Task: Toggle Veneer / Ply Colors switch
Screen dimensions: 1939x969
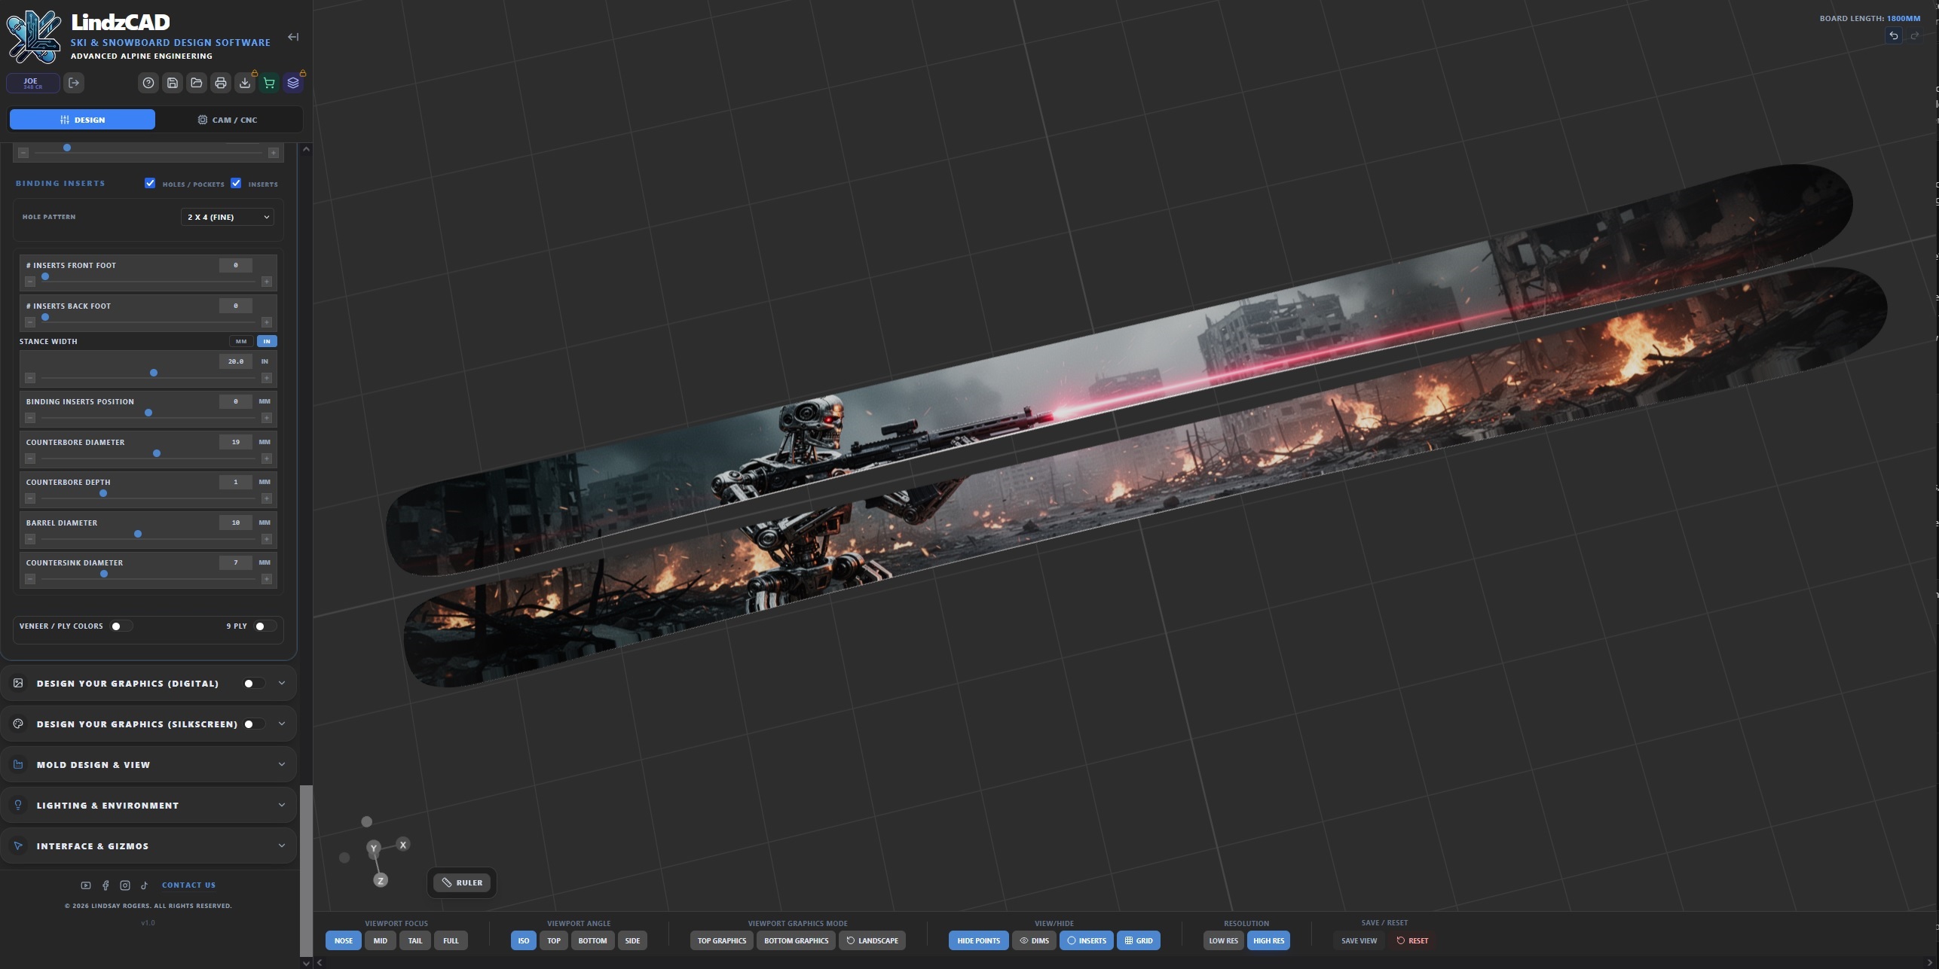Action: 121,626
